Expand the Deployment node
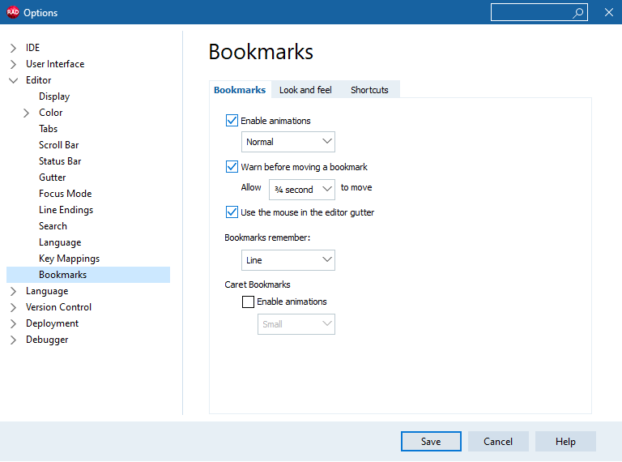The height and width of the screenshot is (462, 622). (13, 324)
